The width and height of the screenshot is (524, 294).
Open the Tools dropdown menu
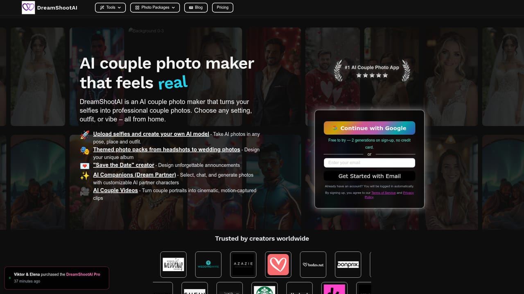pyautogui.click(x=110, y=7)
